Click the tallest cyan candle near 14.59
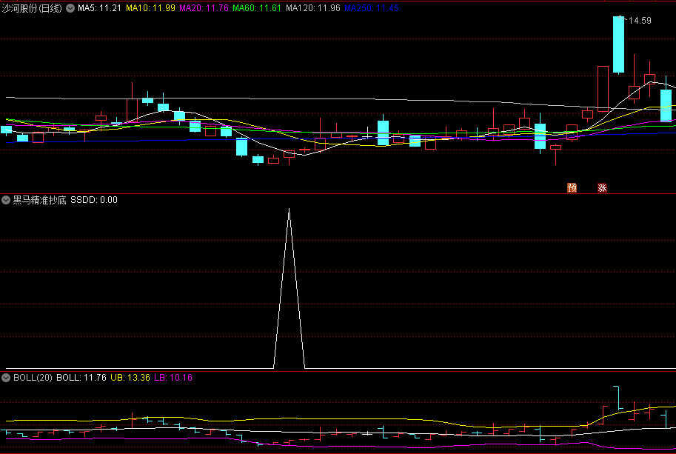The height and width of the screenshot is (454, 676). click(x=619, y=44)
